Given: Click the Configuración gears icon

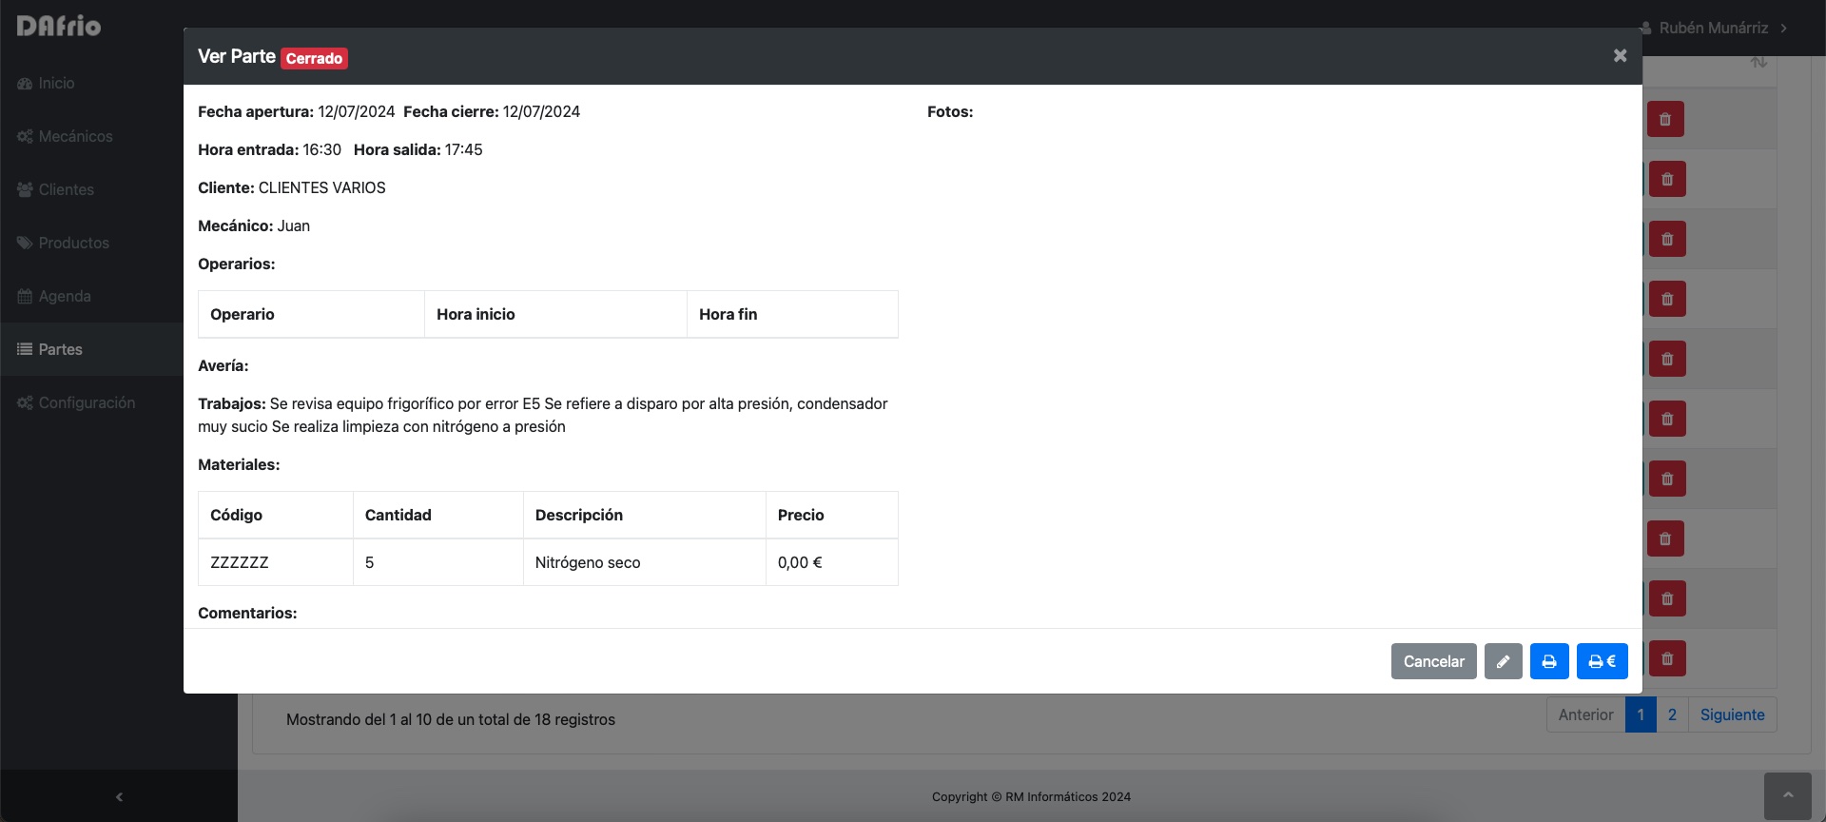Looking at the screenshot, I should click(x=25, y=403).
